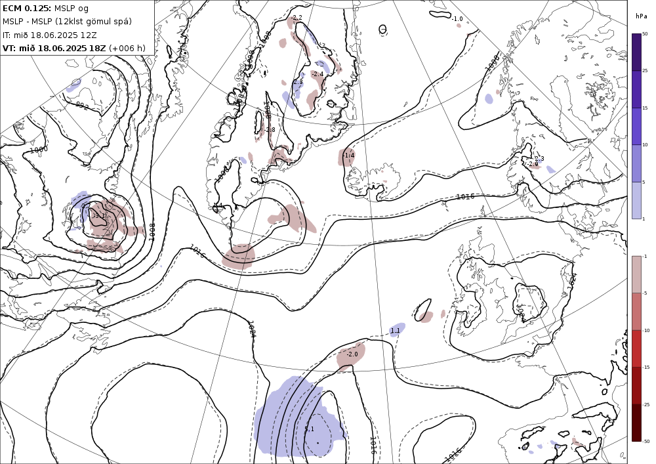Click the 15–25 hPa purple legend swatch
656x464 pixels.
point(636,89)
